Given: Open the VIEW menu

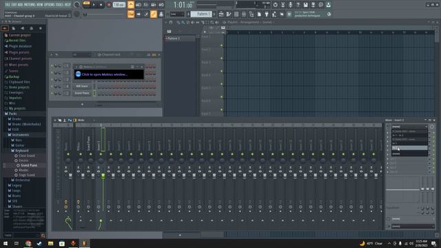Looking at the screenshot, I should point(40,5).
